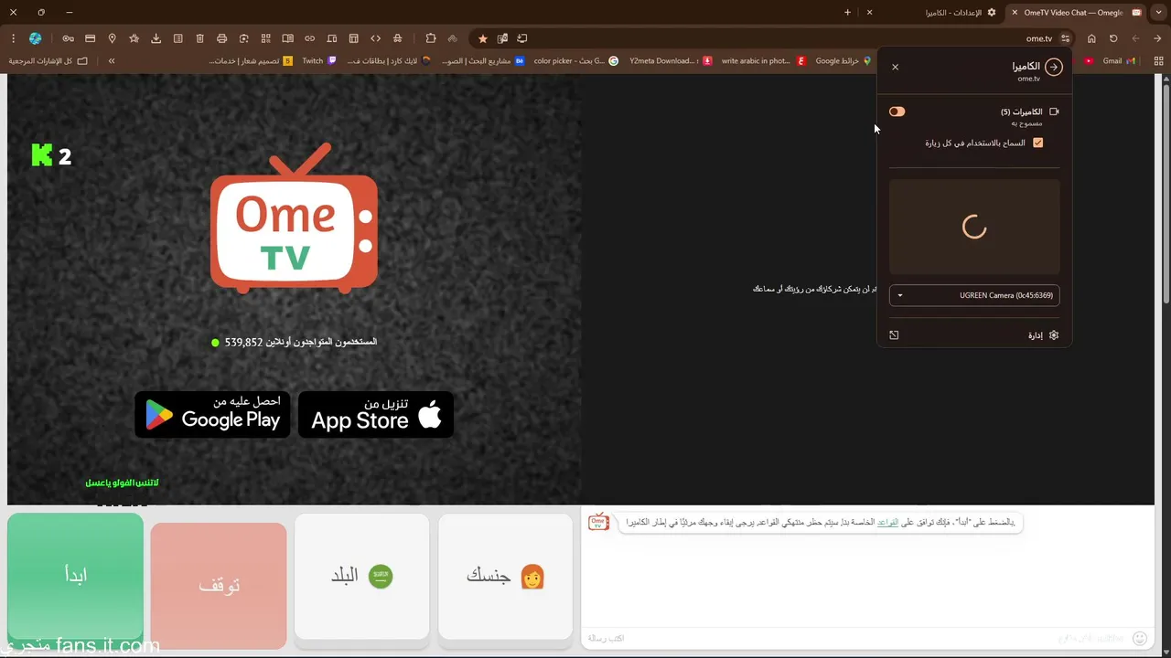Image resolution: width=1171 pixels, height=658 pixels.
Task: Open the delete browsing data trash icon
Action: click(199, 38)
